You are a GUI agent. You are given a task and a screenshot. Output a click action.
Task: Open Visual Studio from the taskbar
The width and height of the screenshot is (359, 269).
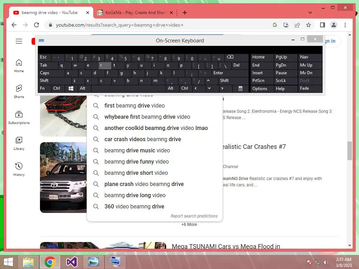[72, 262]
